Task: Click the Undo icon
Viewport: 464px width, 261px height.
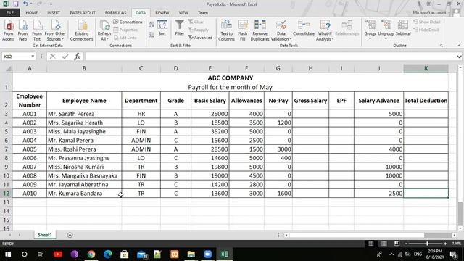Action: pos(26,4)
